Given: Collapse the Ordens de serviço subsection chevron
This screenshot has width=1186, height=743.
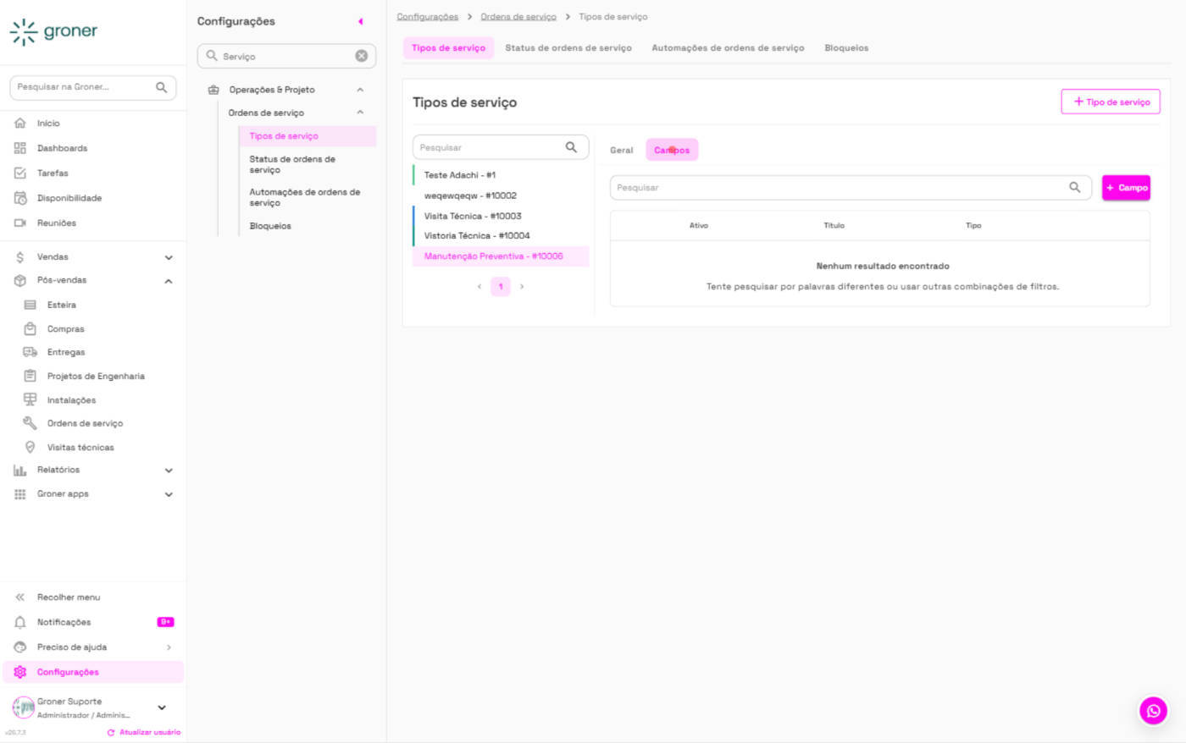Looking at the screenshot, I should 360,113.
